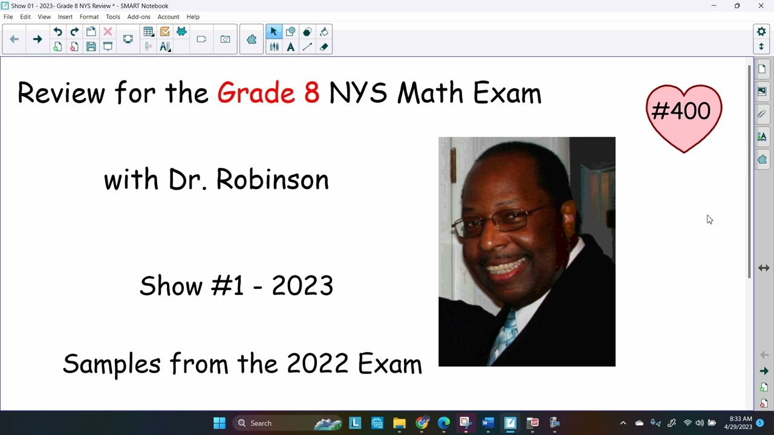Open Microsoft Edge from the taskbar
This screenshot has width=774, height=435.
point(444,423)
